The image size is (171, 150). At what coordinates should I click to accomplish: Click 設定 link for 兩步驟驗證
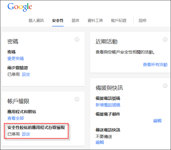(x=26, y=74)
